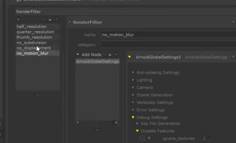Select the half_resolution filter
The image size is (236, 143).
(x=32, y=26)
